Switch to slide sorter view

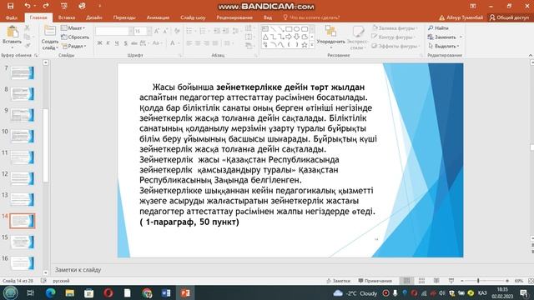point(421,281)
